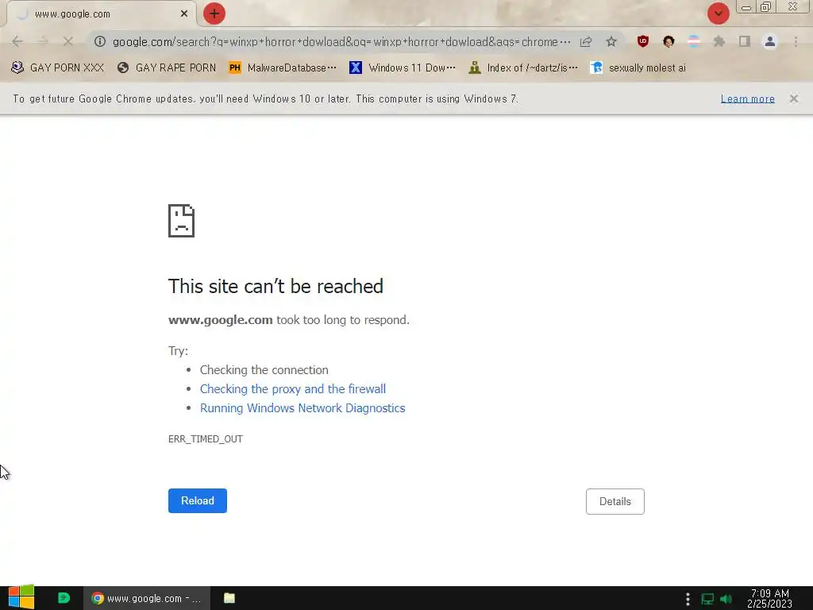Click the sad page error icon
Screen dimensions: 813x610
[182, 221]
